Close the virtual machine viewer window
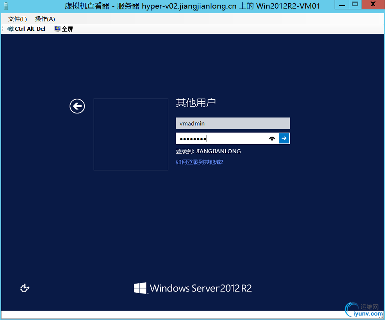385x320 pixels. (x=373, y=5)
